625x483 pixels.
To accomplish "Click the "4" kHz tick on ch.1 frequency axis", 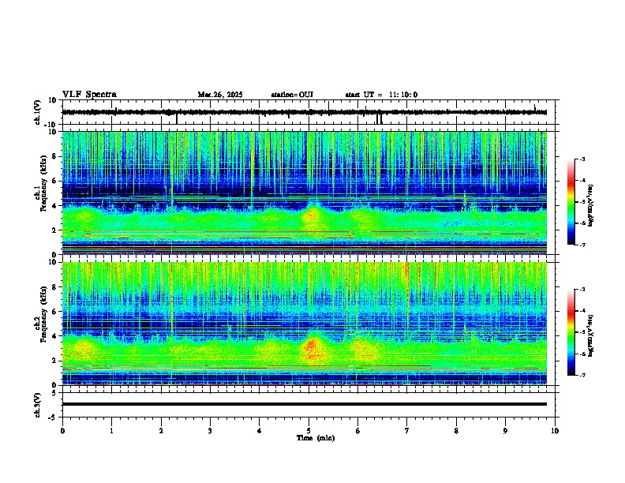I will click(54, 206).
